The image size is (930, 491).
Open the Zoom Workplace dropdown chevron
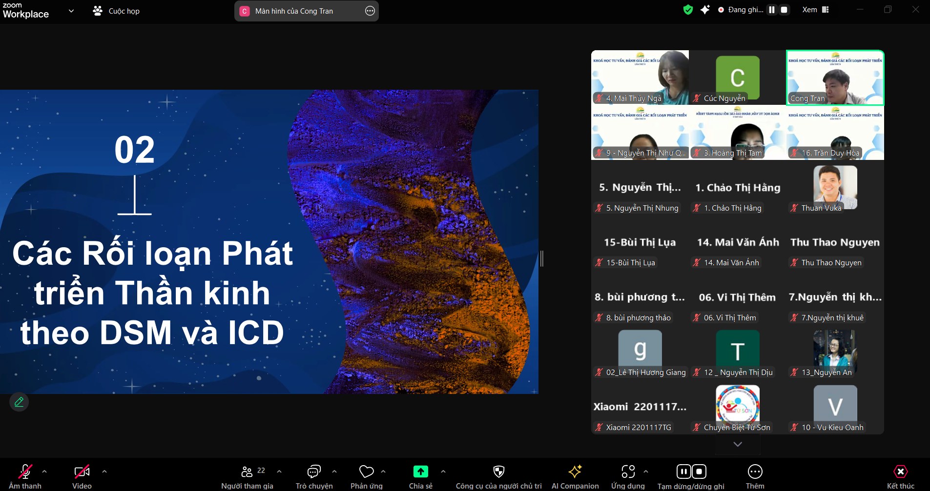71,11
